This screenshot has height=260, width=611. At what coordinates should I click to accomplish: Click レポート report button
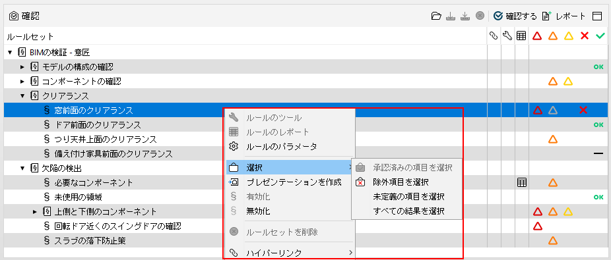(564, 16)
